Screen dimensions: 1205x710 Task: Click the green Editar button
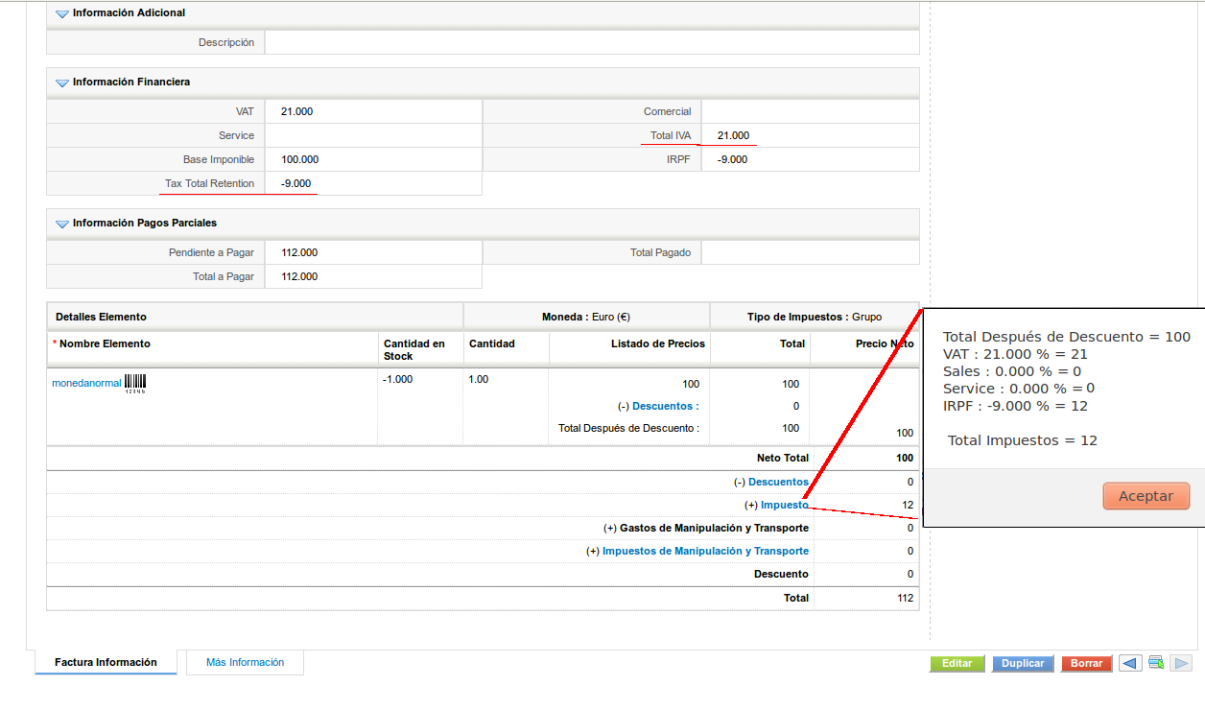[957, 663]
